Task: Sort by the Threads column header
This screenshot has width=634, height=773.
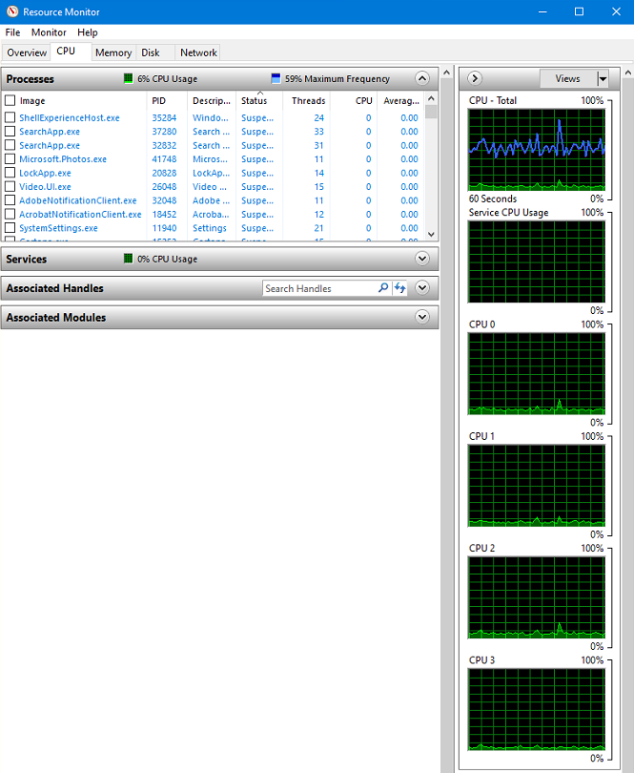Action: (x=306, y=100)
